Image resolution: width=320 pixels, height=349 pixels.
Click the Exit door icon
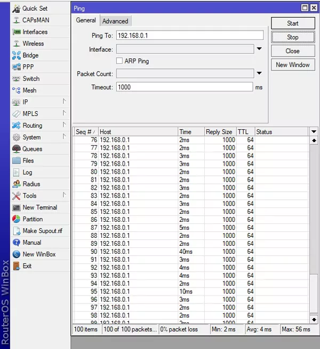(17, 266)
